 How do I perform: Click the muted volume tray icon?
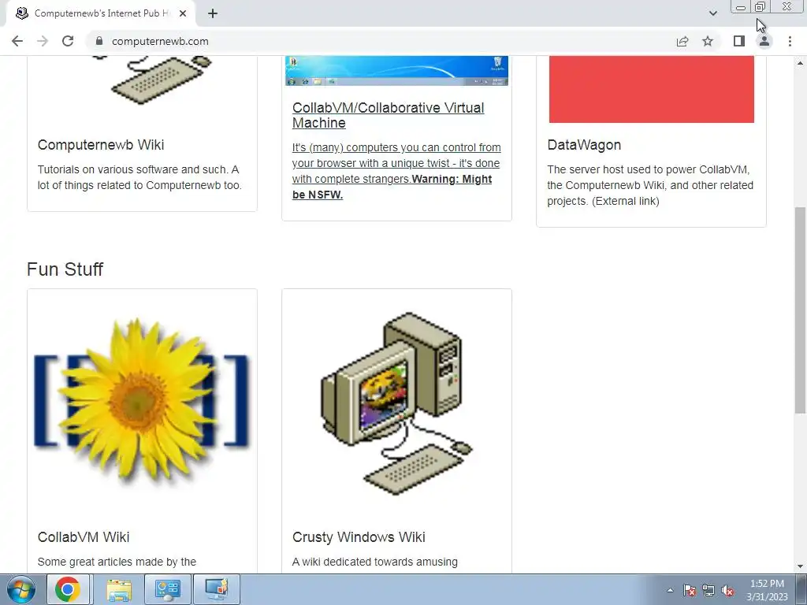point(727,590)
